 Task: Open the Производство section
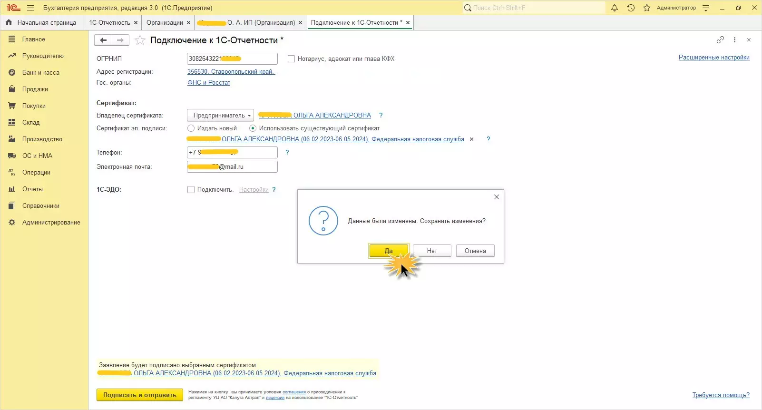(x=44, y=139)
